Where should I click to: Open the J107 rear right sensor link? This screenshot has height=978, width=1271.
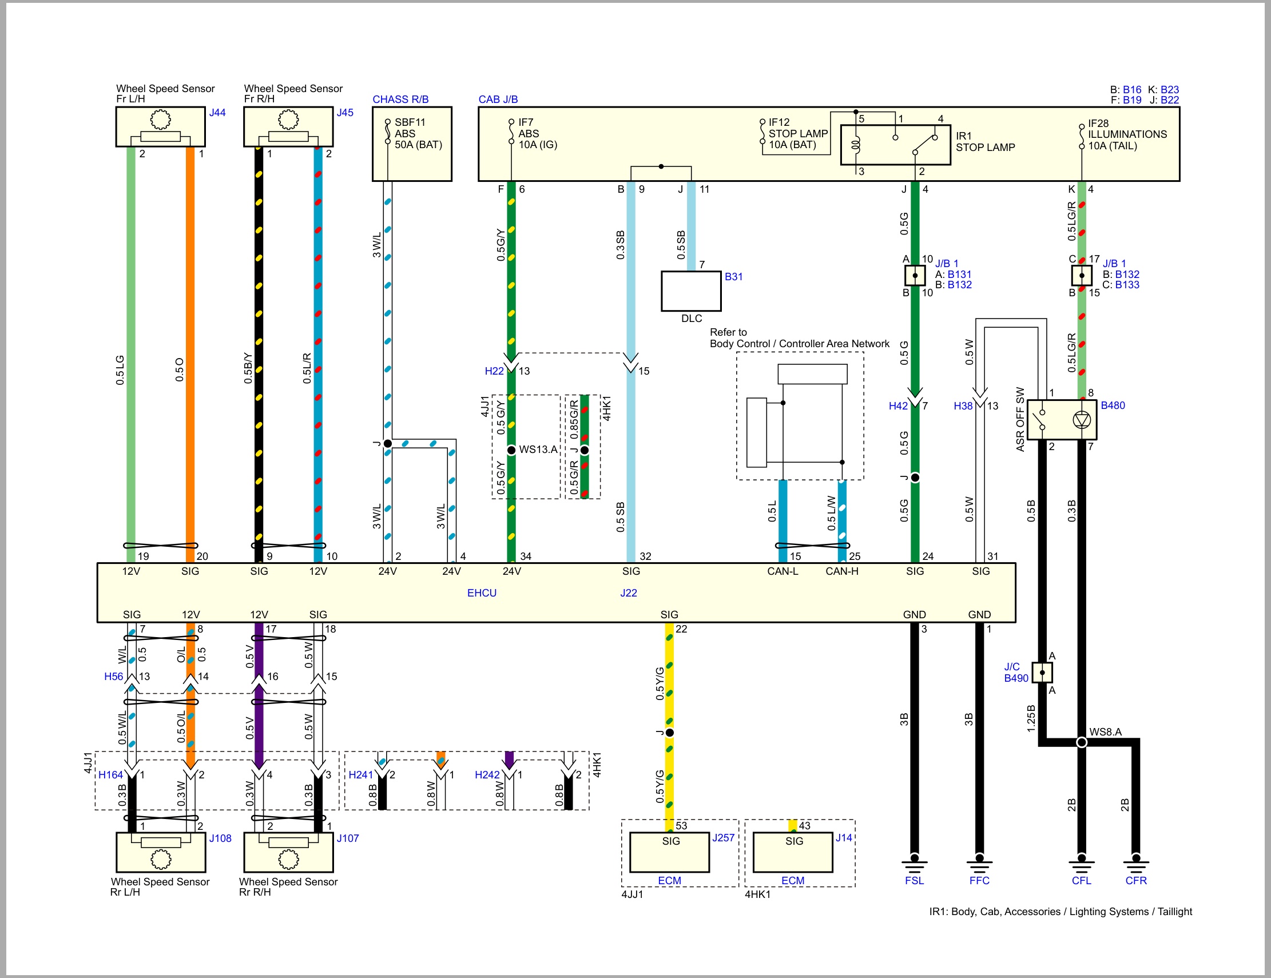[347, 838]
